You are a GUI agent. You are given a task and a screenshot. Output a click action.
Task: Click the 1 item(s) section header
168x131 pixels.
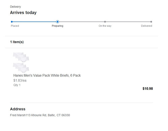[x=17, y=42]
